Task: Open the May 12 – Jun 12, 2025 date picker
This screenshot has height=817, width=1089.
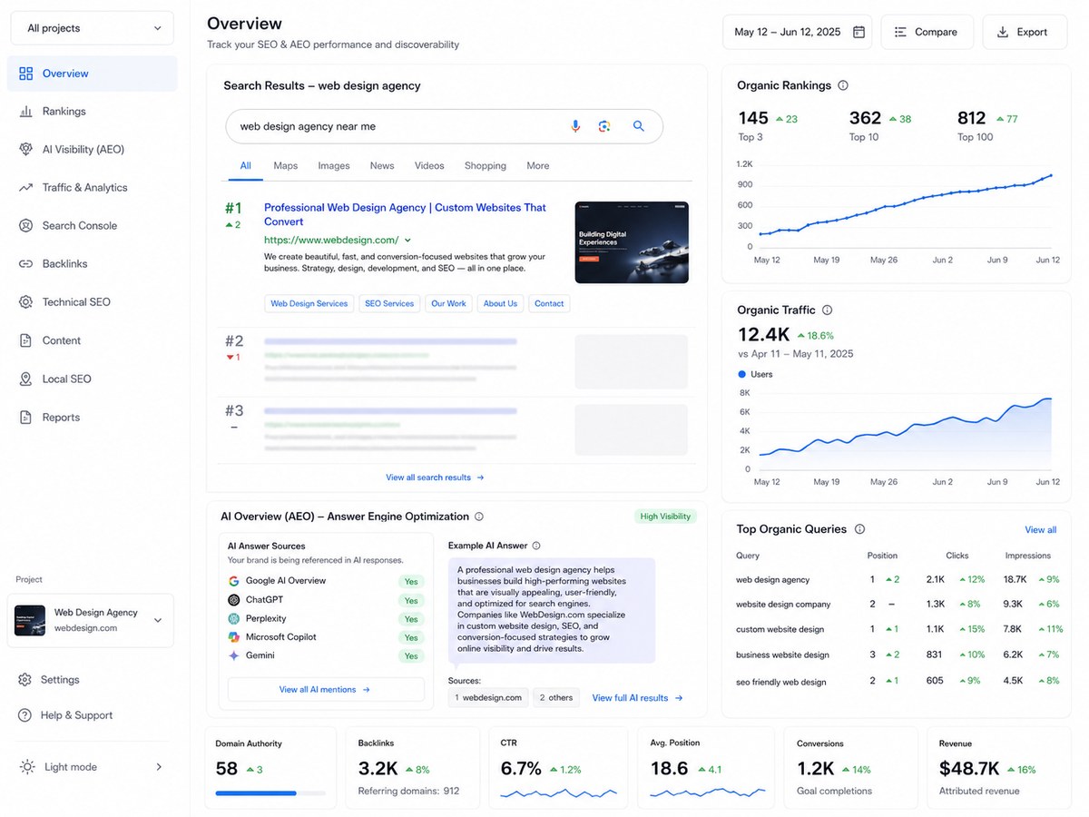Action: (x=798, y=32)
